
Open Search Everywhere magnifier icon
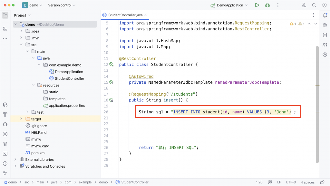[x=314, y=5]
